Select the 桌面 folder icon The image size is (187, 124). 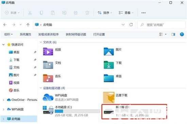point(109,78)
